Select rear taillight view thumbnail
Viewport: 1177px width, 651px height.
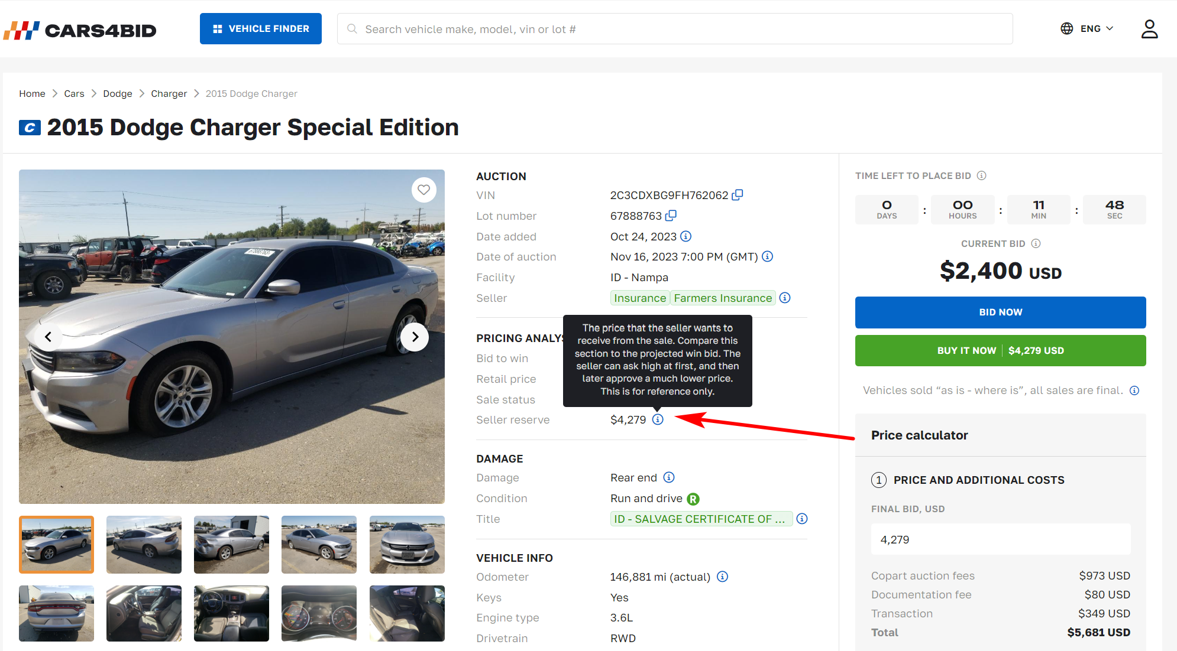[x=56, y=613]
